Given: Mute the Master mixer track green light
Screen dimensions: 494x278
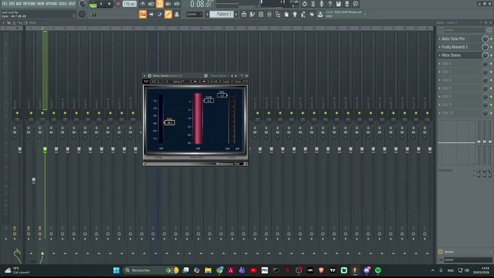Looking at the screenshot, I should coord(17,113).
